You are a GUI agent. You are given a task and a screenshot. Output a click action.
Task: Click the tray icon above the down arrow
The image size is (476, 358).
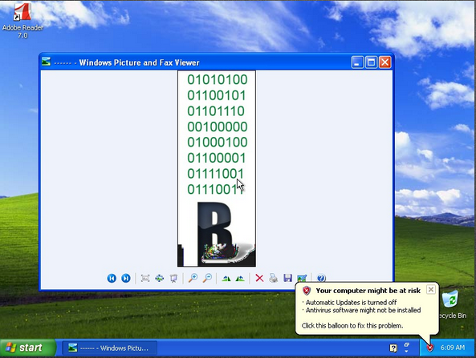tap(406, 345)
